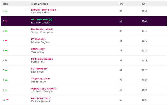Open VfB Fortuna Kickers team page
The width and height of the screenshot is (168, 105).
(44, 88)
